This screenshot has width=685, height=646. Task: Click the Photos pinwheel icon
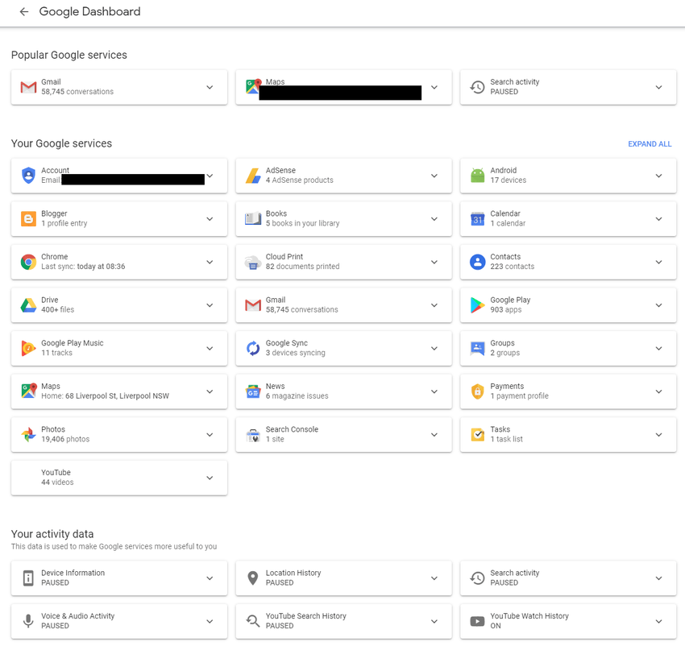(28, 435)
